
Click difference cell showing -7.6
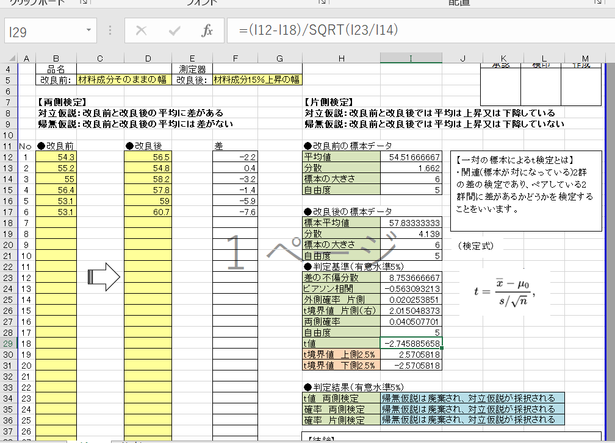point(236,212)
